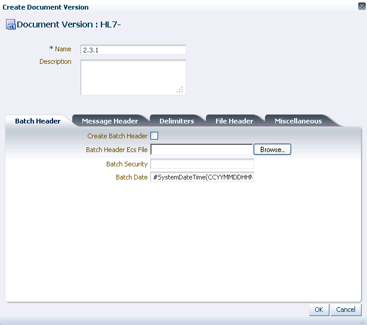Open the Delimiters tab
367x325 pixels.
(177, 121)
